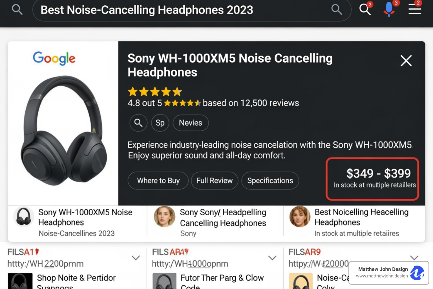Click the small search chip below the star rating
The image size is (433, 289).
(x=138, y=123)
